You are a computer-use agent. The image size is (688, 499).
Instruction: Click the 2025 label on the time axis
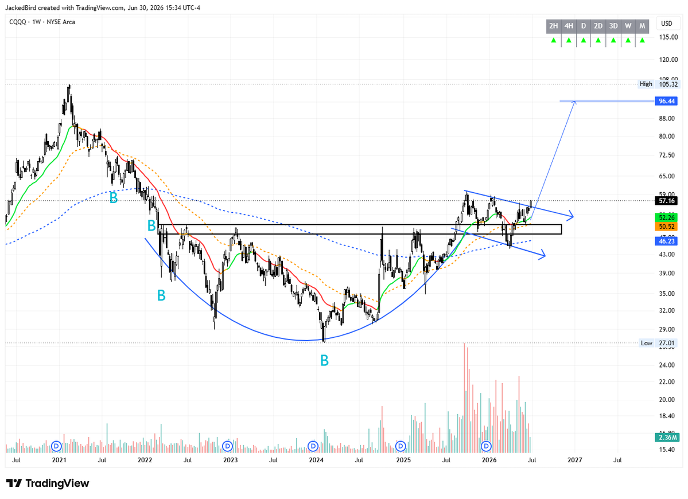pyautogui.click(x=403, y=460)
